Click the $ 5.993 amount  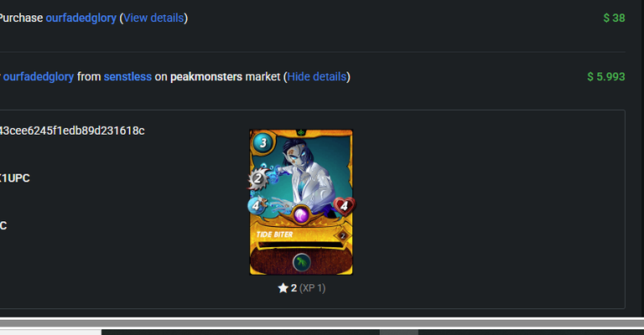(x=606, y=77)
